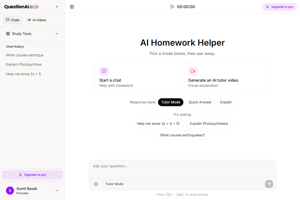Expand the Study Tools chevron
This screenshot has width=300, height=200.
(57, 34)
